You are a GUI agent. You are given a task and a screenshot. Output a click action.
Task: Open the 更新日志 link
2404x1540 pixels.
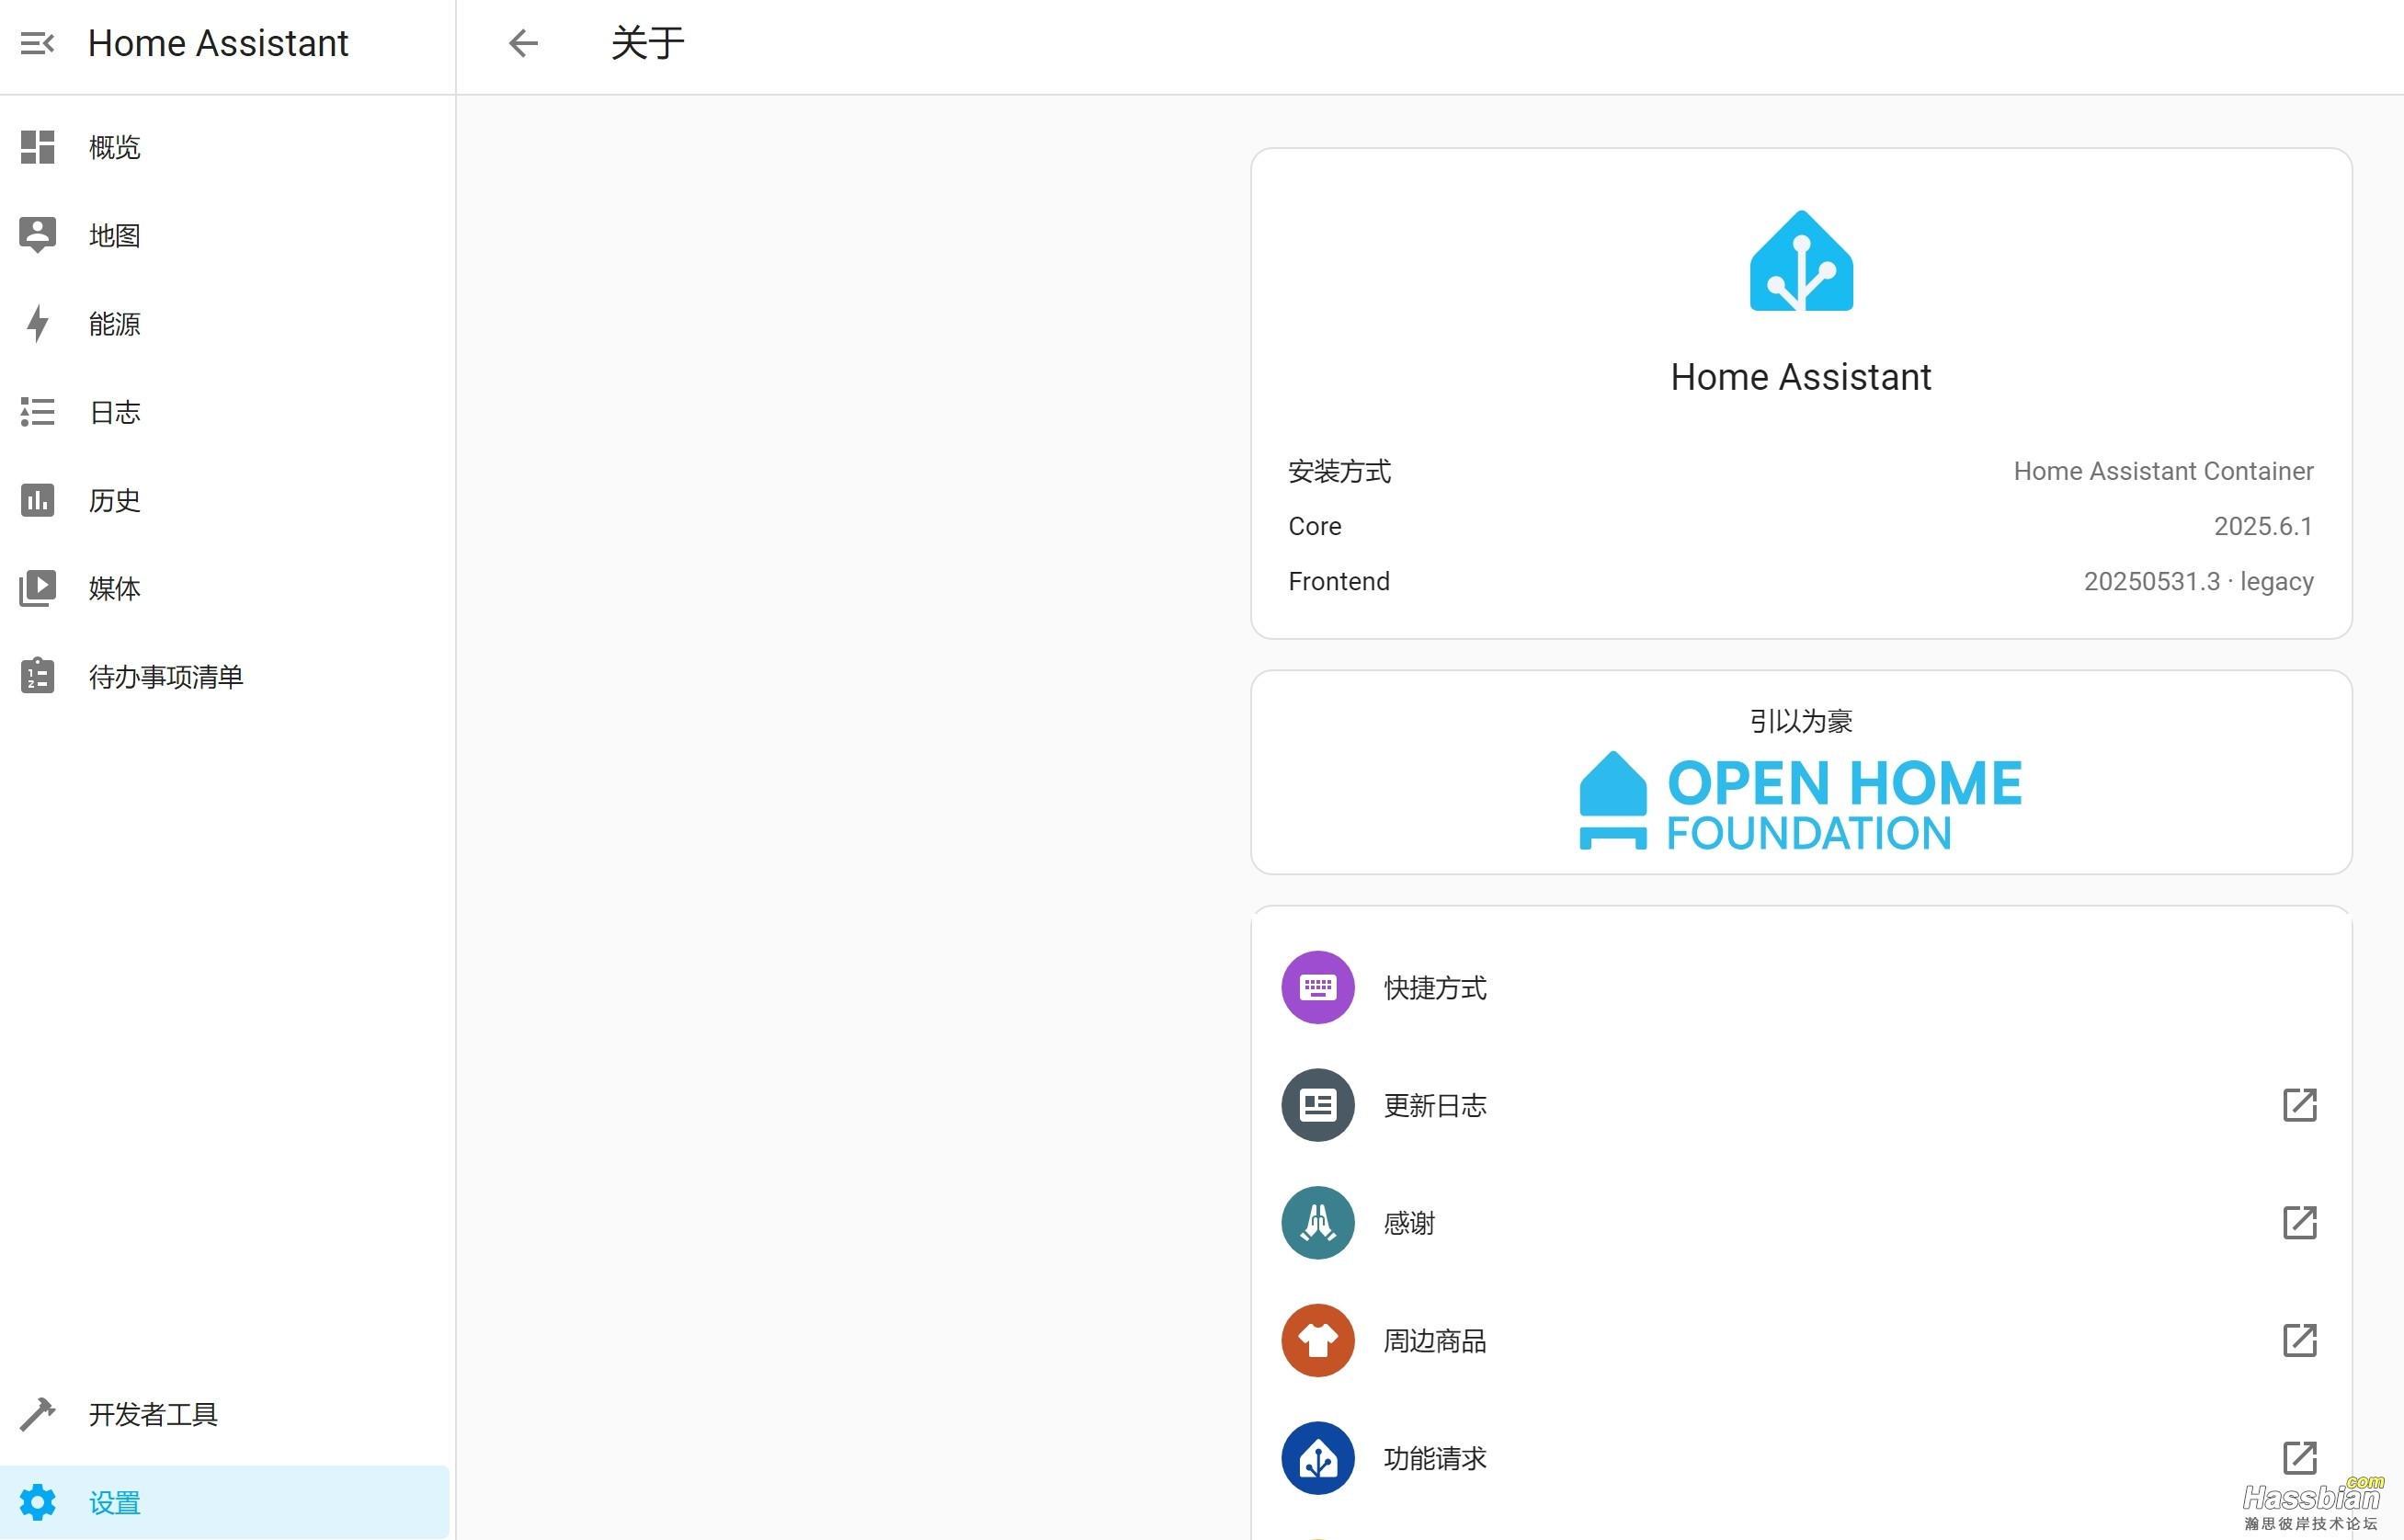[1801, 1105]
